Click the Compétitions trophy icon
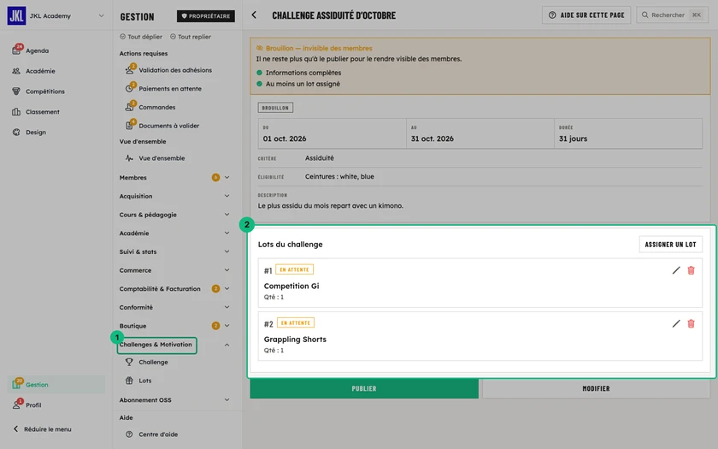This screenshot has width=718, height=449. click(16, 92)
